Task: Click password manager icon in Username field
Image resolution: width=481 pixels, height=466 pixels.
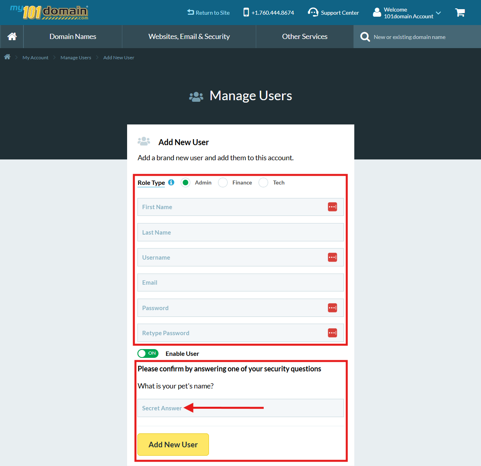Action: 332,257
